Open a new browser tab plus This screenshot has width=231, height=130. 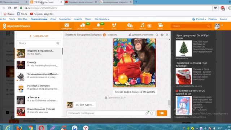pyautogui.click(x=136, y=2)
